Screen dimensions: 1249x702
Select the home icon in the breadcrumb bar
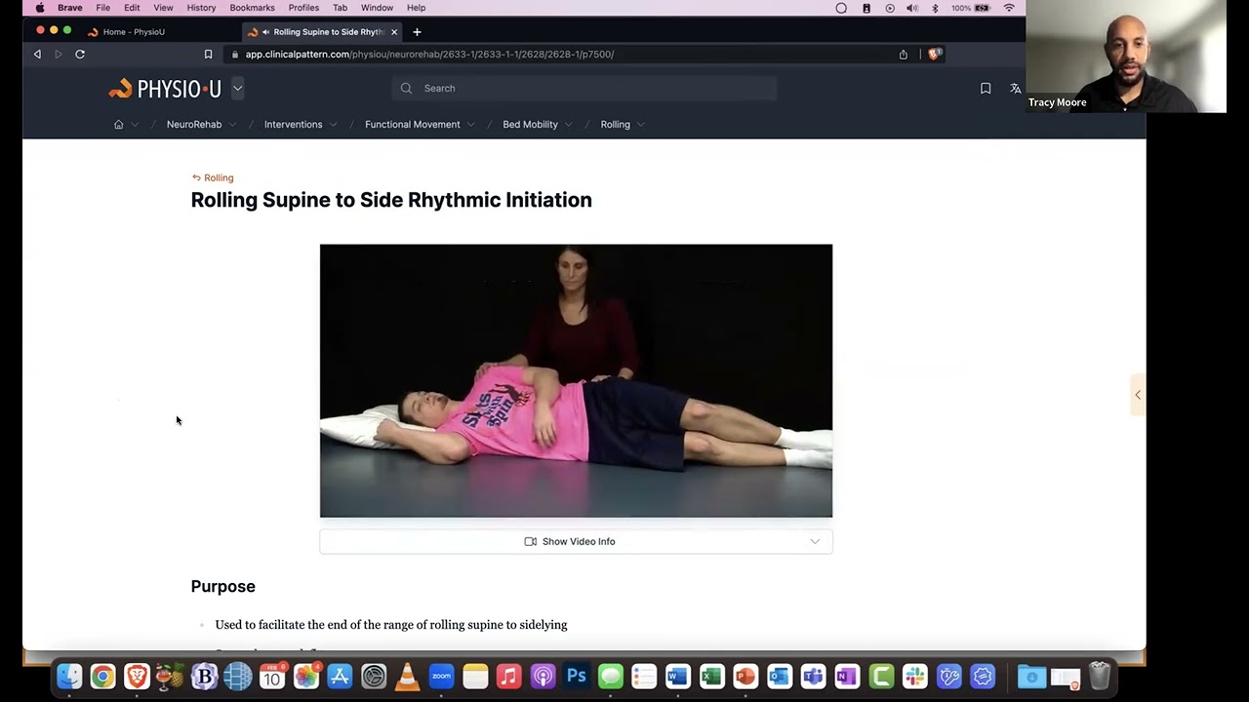pyautogui.click(x=118, y=124)
